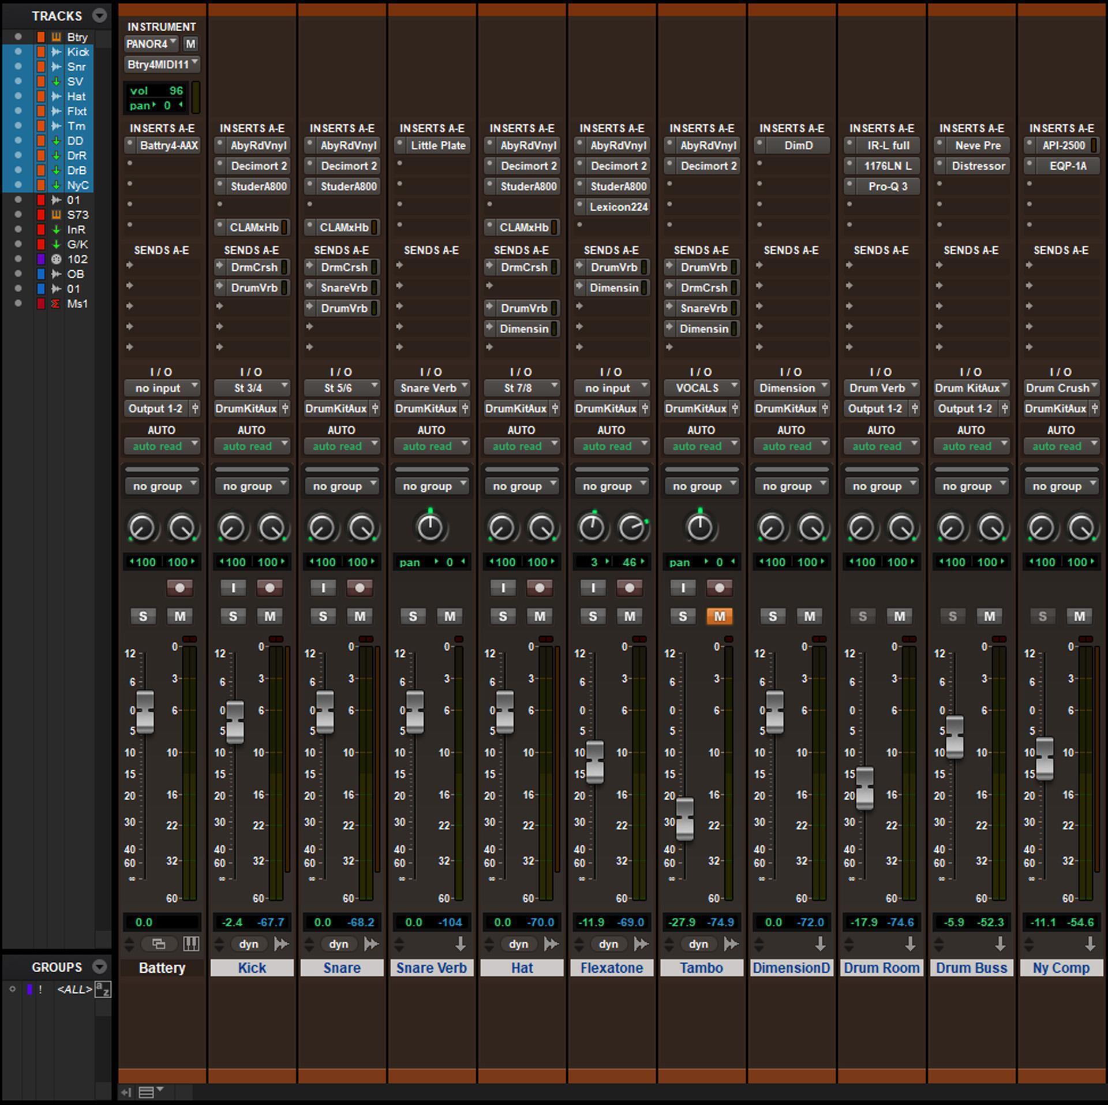Click the Hat track name label
1108x1105 pixels.
[522, 968]
